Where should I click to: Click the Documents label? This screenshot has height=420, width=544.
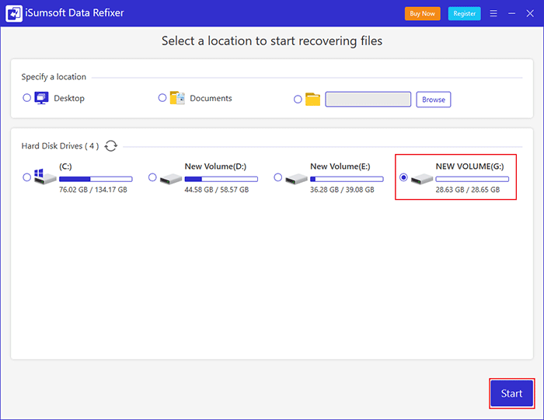(x=211, y=98)
